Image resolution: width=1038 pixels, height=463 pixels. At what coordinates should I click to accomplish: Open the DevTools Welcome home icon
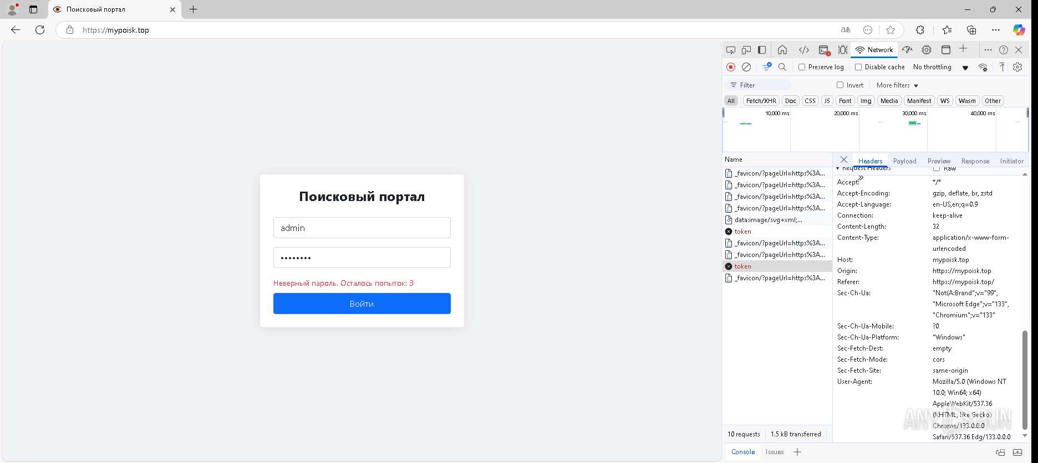(x=782, y=50)
